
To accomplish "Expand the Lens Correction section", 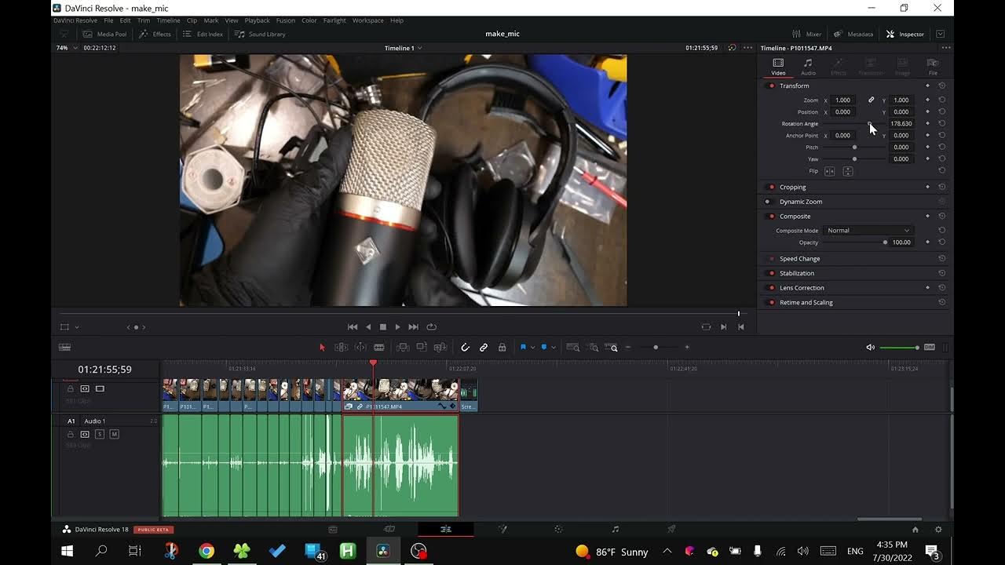I will pyautogui.click(x=802, y=288).
